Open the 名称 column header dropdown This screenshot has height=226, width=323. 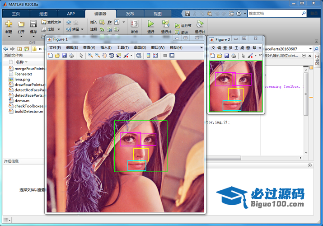point(26,62)
